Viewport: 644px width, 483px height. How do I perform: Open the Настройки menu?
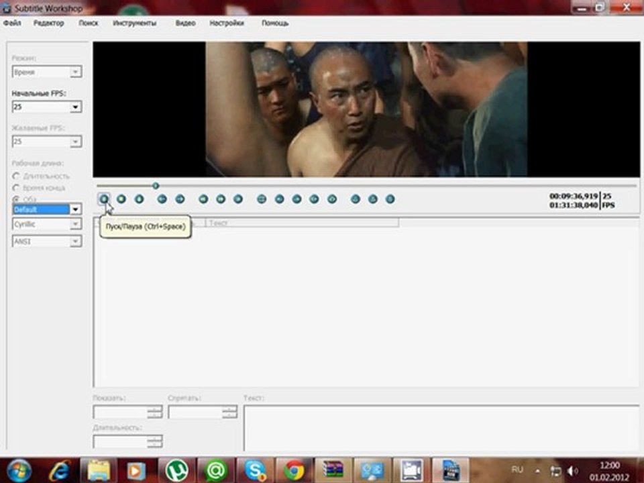click(x=227, y=23)
